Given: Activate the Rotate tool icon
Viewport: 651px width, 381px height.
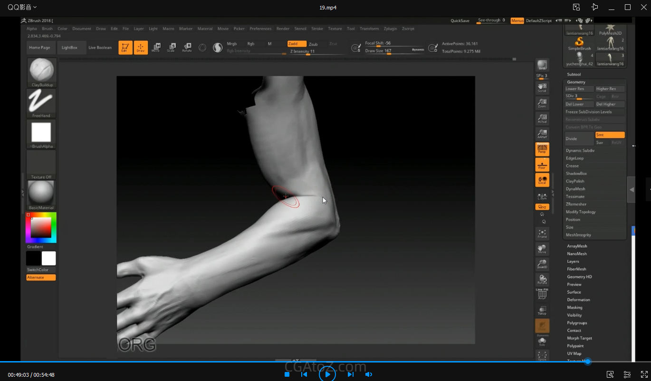Looking at the screenshot, I should pyautogui.click(x=187, y=47).
